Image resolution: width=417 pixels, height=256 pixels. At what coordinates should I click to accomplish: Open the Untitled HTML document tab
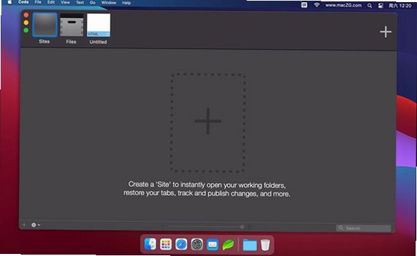(98, 25)
